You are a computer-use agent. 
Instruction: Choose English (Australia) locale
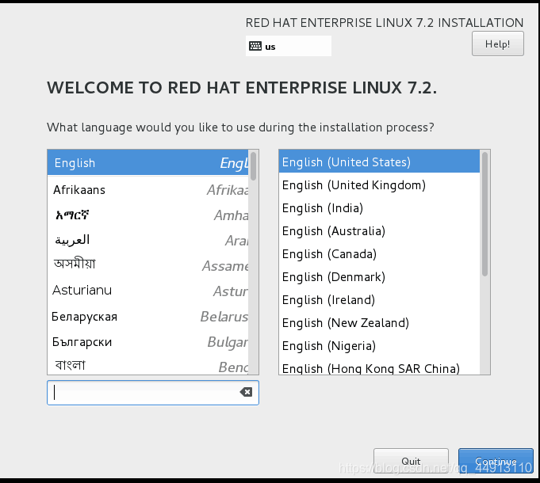point(379,231)
